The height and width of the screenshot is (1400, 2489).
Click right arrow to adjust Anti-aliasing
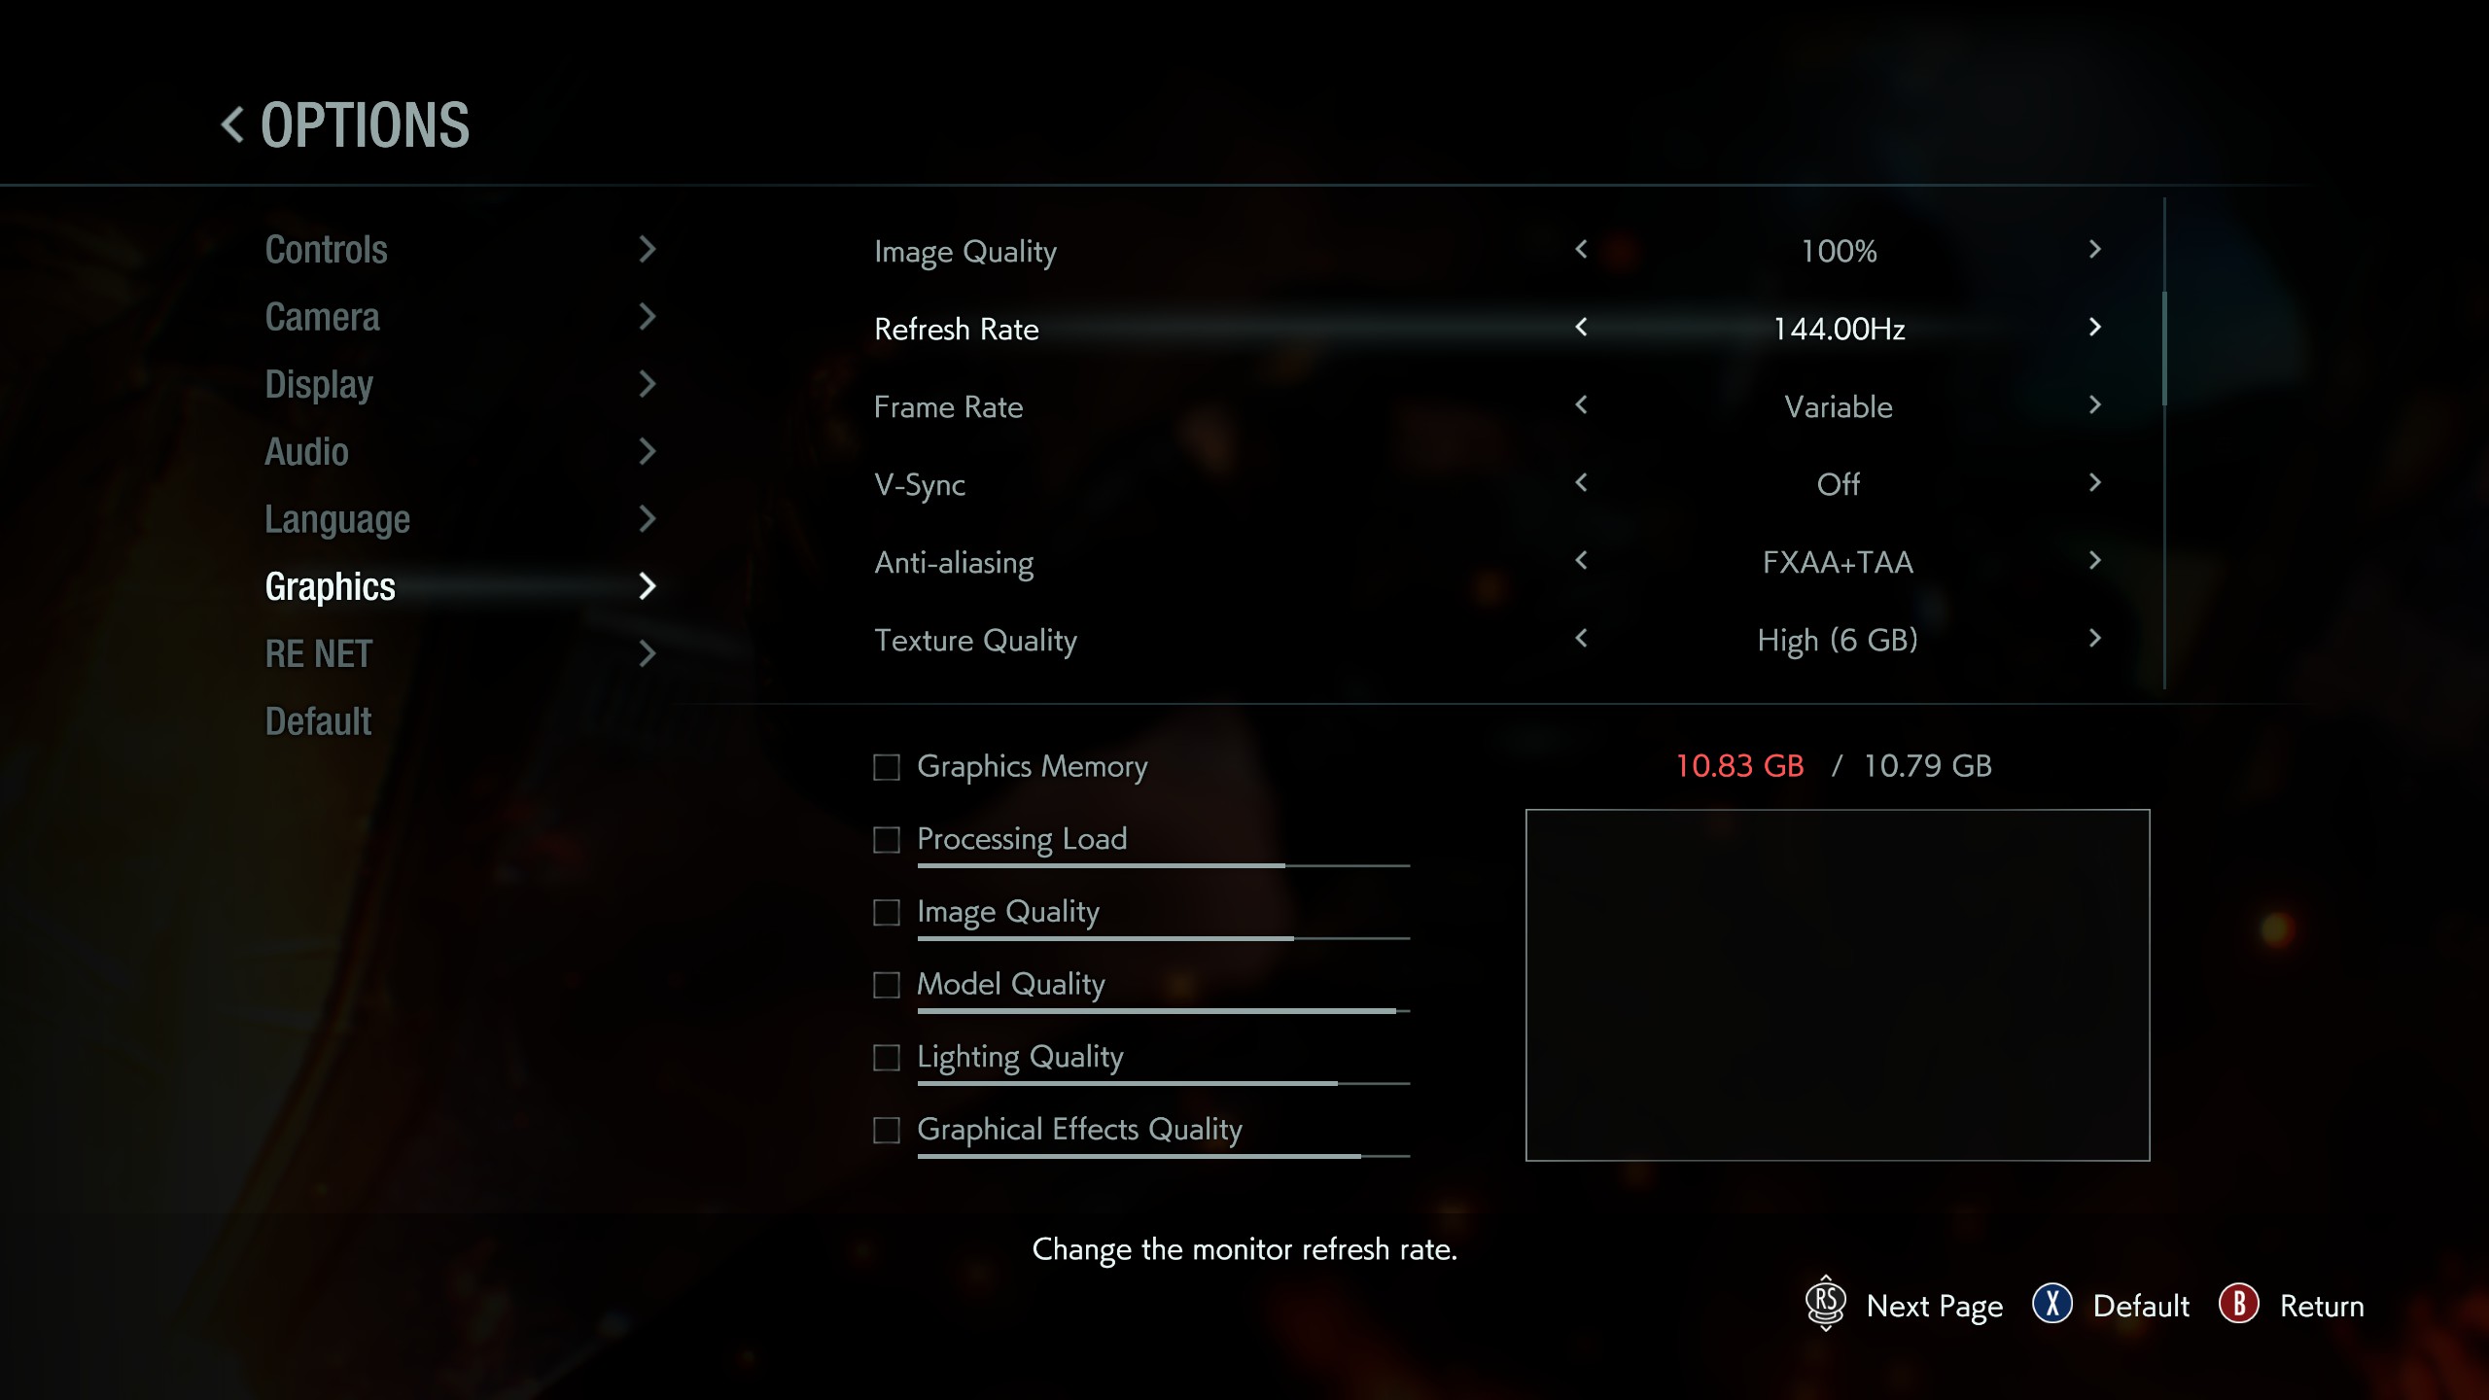2092,561
